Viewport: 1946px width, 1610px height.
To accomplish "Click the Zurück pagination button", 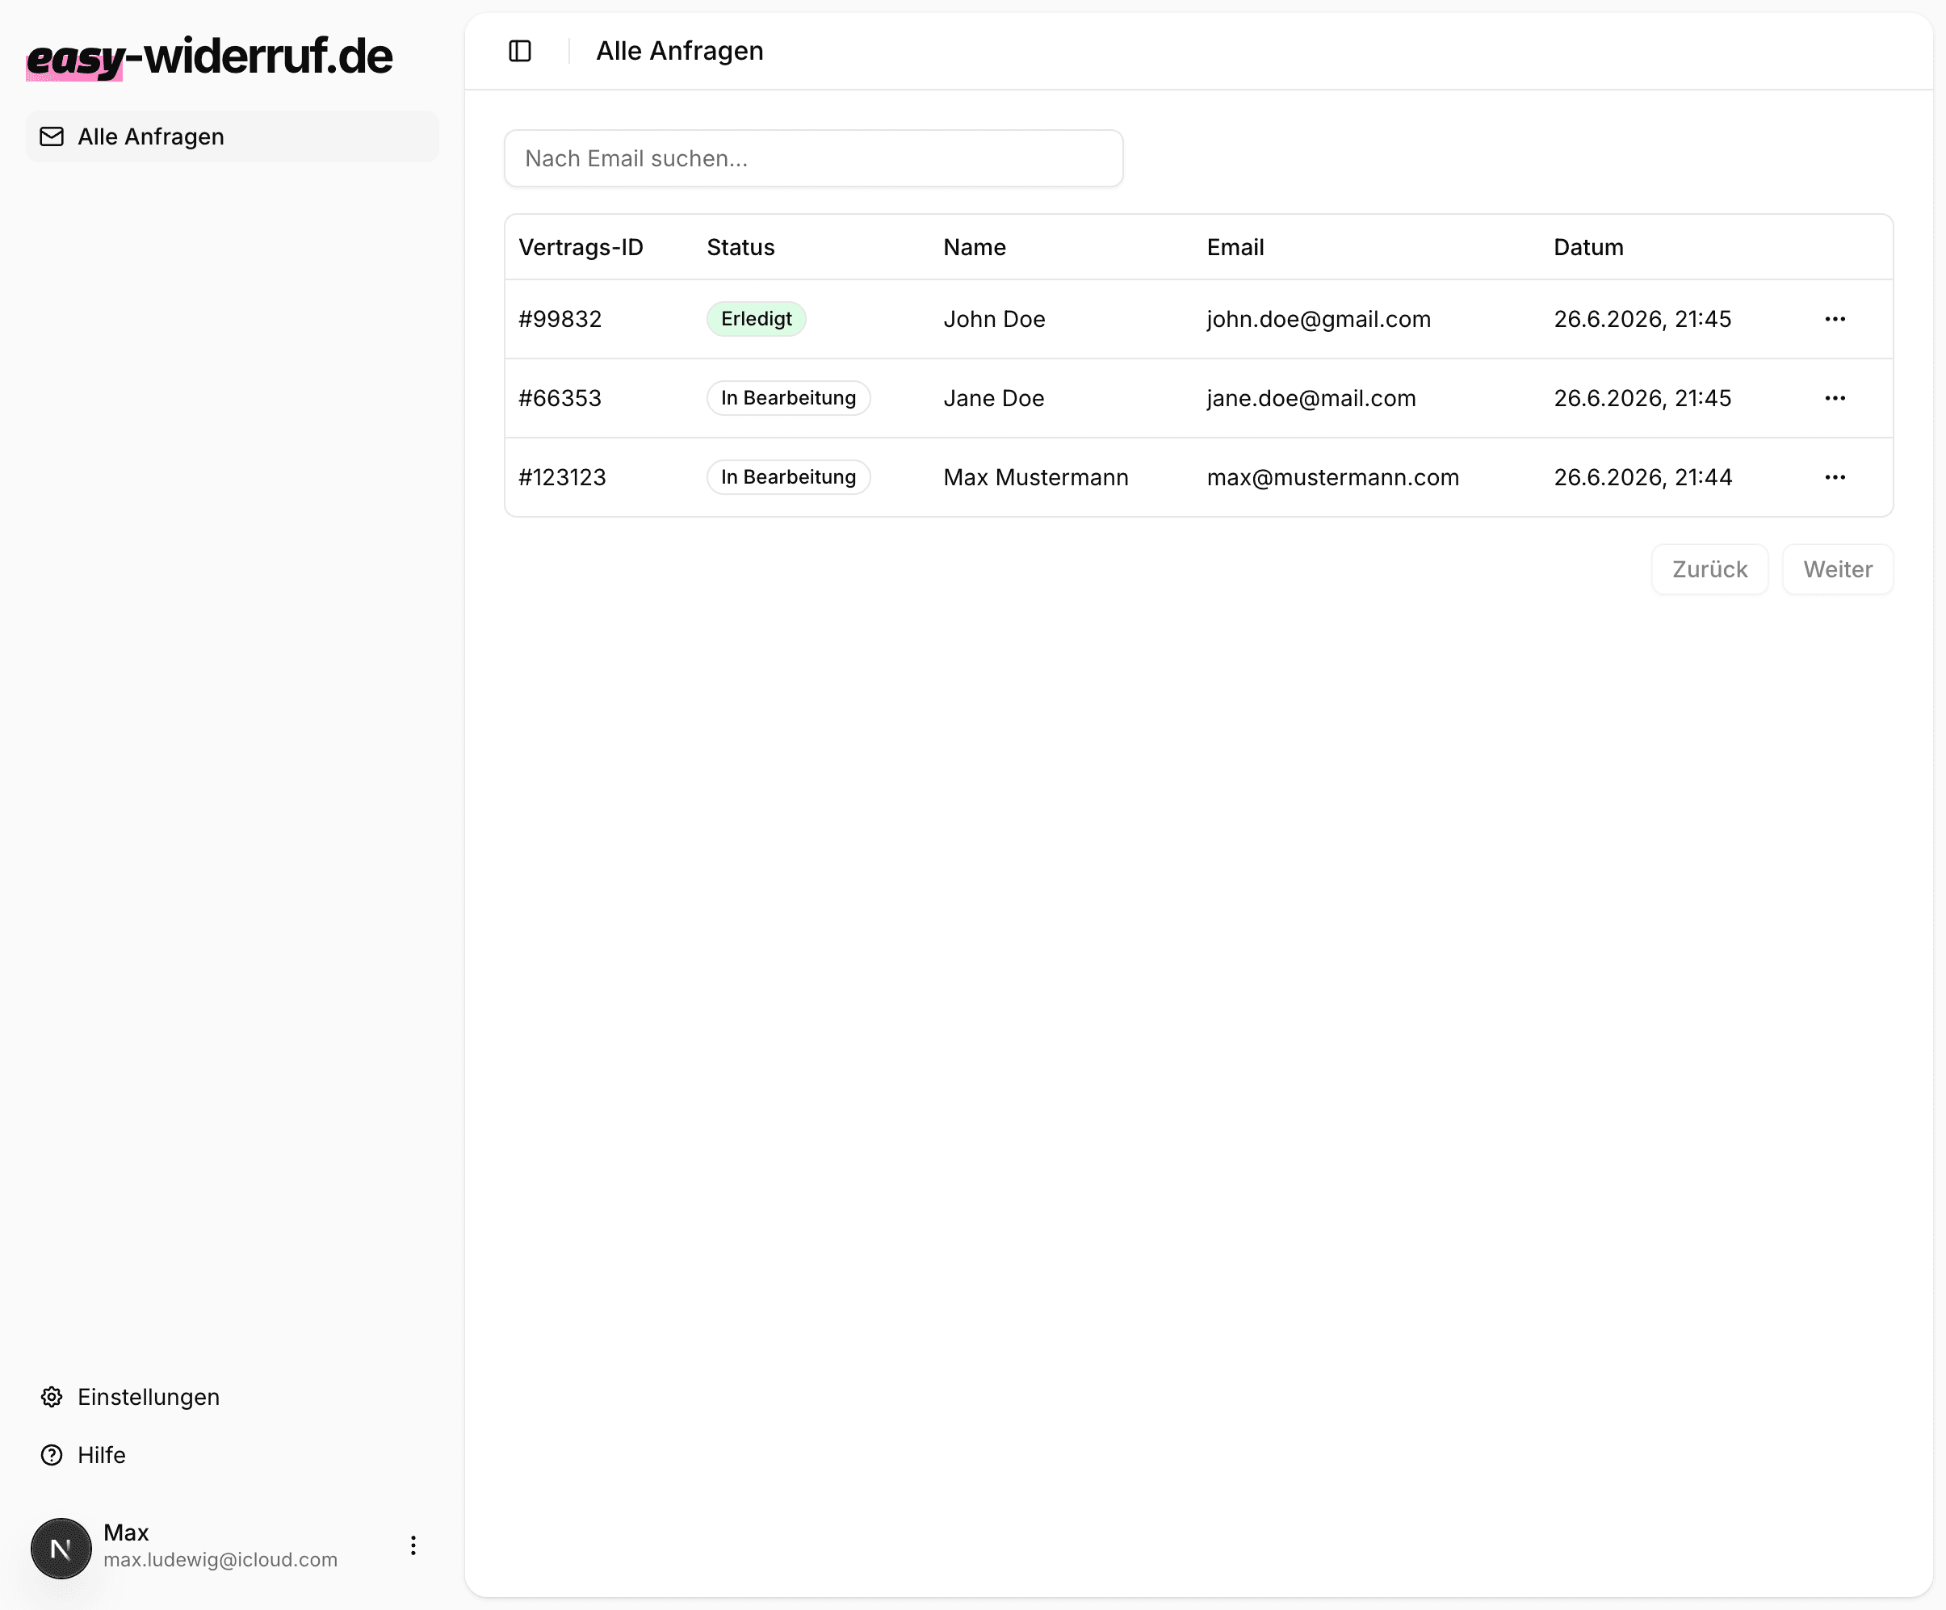I will (x=1709, y=570).
